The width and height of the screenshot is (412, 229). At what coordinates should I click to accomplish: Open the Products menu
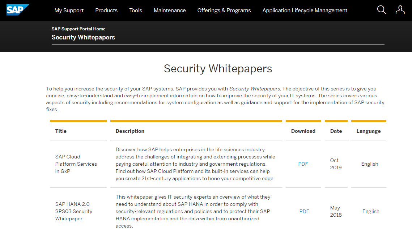click(106, 10)
